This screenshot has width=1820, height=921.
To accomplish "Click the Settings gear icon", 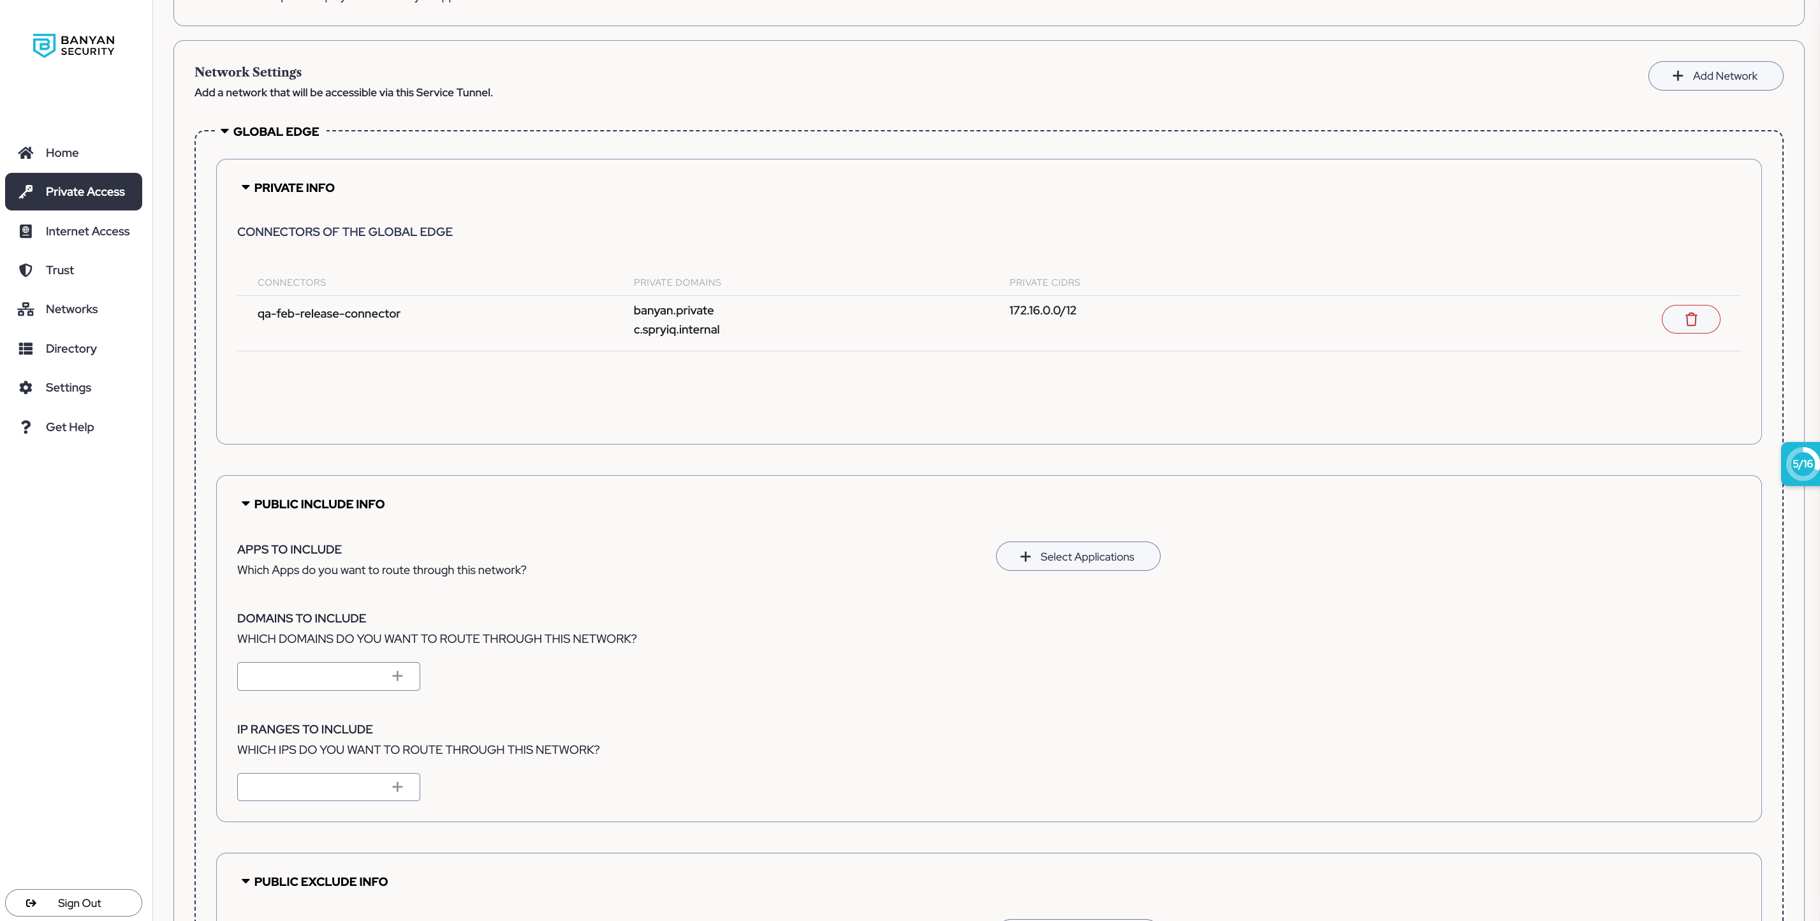I will 26,387.
